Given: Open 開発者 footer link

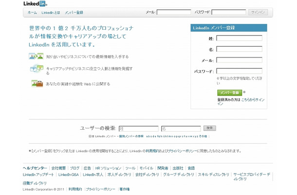Looking at the screenshot, I should [163, 168].
